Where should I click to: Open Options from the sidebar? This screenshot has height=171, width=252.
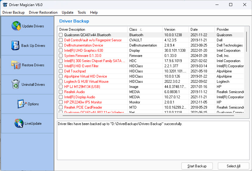pyautogui.click(x=27, y=104)
